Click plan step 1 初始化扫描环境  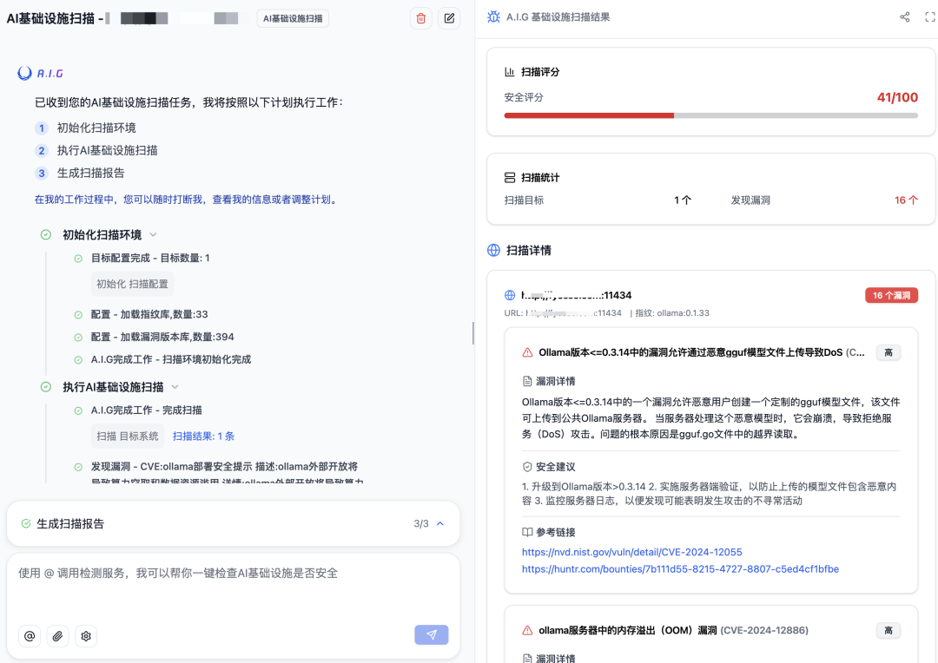[x=85, y=128]
